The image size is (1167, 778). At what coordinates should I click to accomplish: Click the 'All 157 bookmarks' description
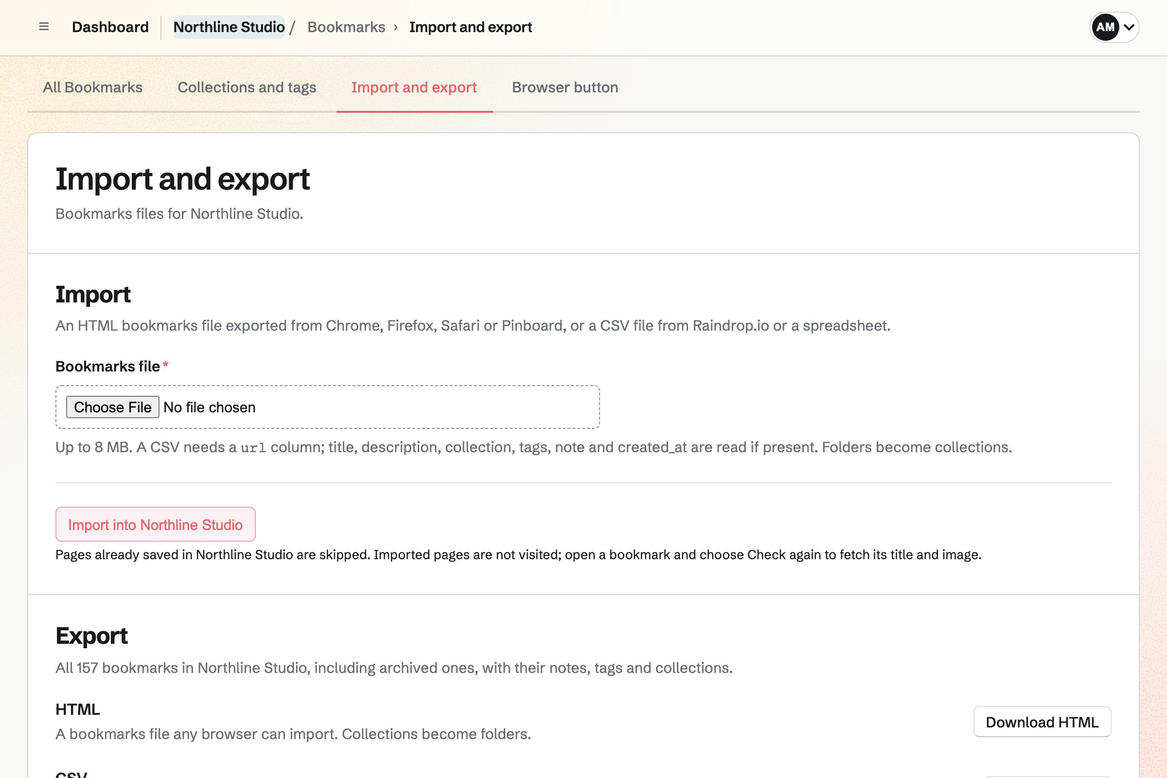coord(394,668)
